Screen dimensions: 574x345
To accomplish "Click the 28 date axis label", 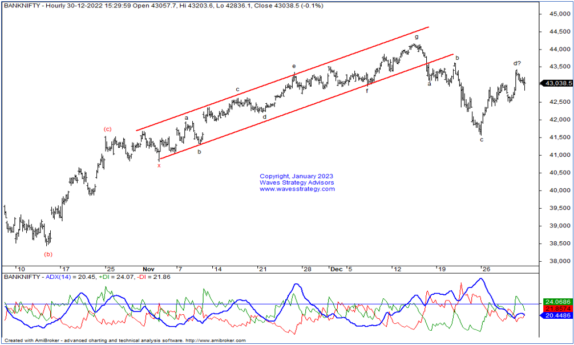I will click(x=307, y=269).
